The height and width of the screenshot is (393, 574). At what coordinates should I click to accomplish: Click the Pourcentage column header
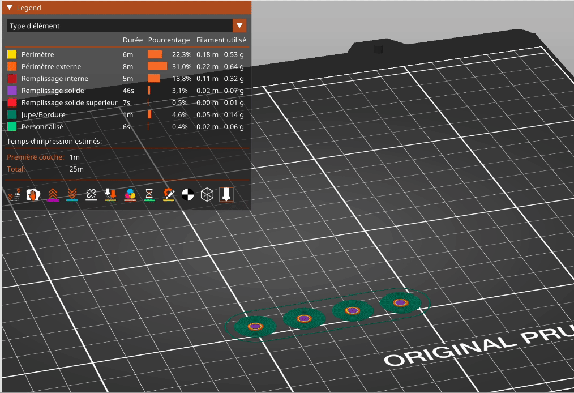pyautogui.click(x=169, y=40)
